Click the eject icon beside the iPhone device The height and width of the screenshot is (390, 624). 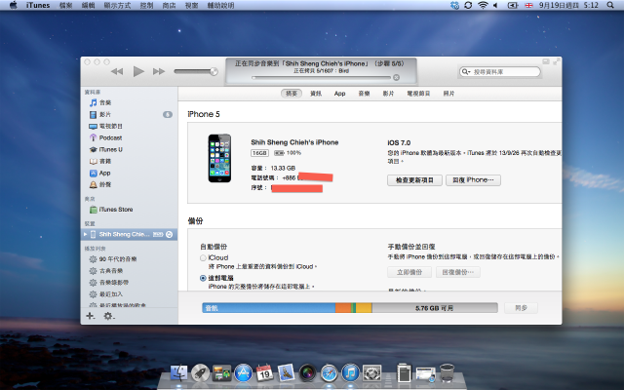coord(169,234)
